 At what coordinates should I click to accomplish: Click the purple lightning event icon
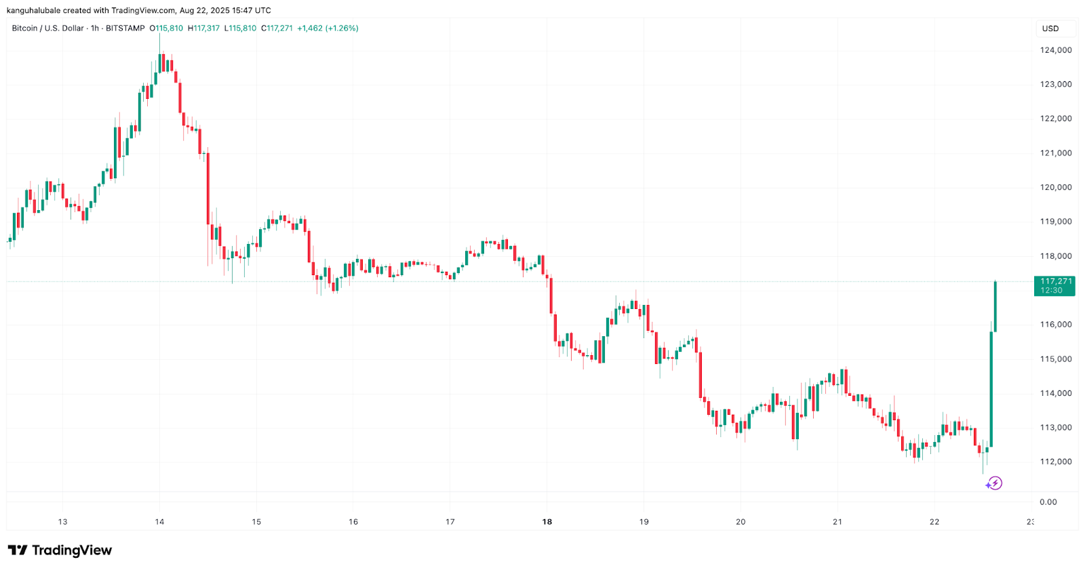point(994,483)
